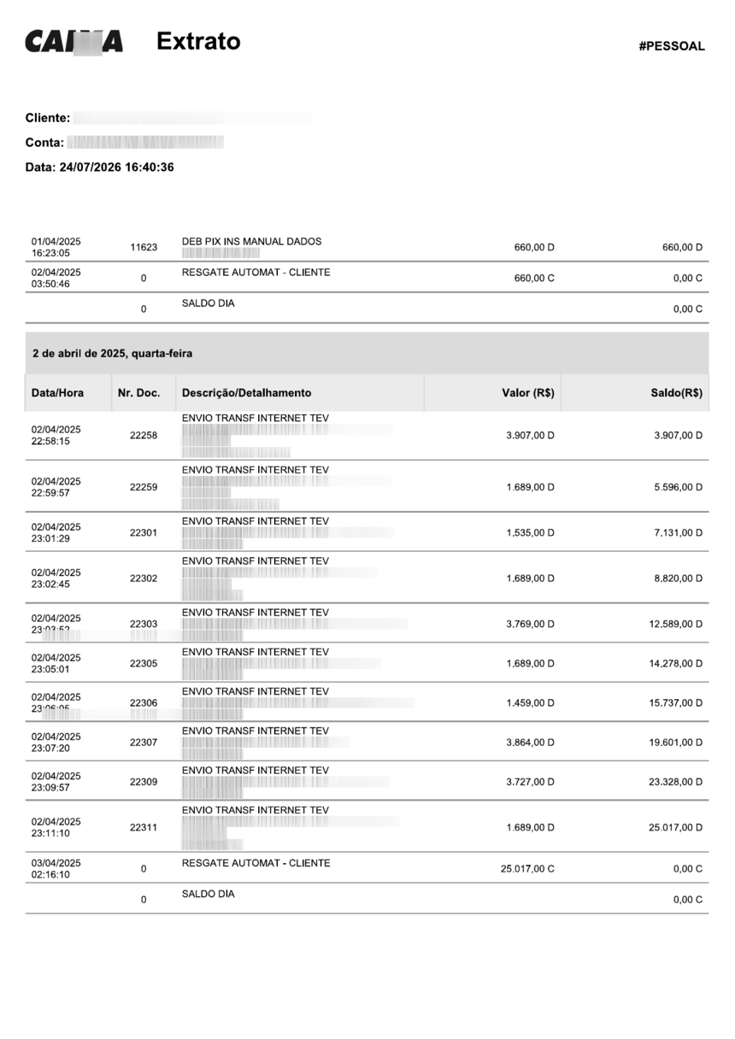Click the 2 de abril de 2025 section heading
The width and height of the screenshot is (735, 1039).
point(112,353)
